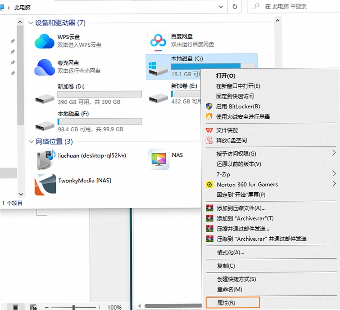Click the F: drive capacity bar
The image size is (340, 310).
[100, 121]
